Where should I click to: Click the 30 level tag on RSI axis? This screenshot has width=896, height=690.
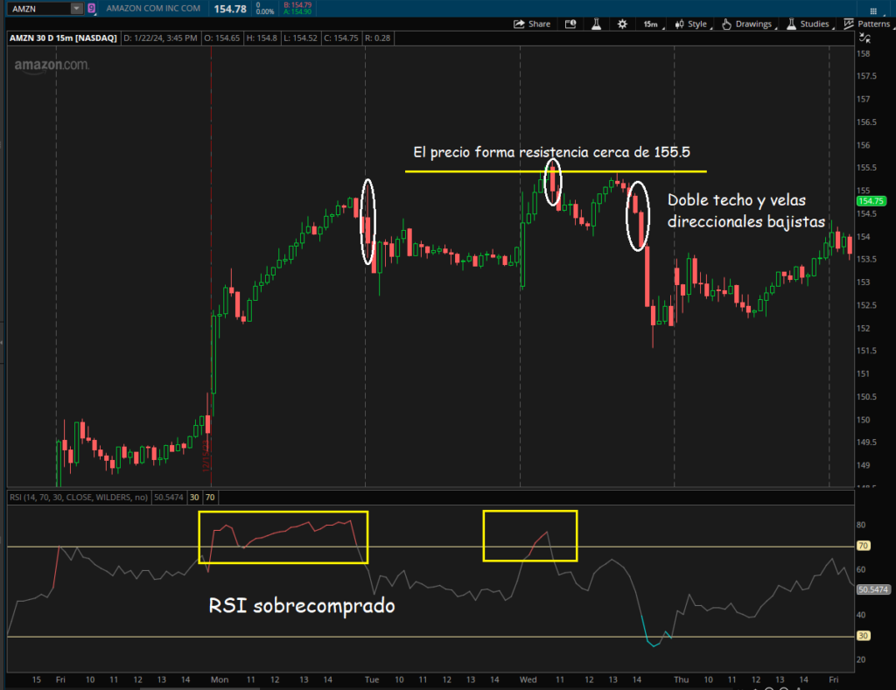tap(863, 636)
